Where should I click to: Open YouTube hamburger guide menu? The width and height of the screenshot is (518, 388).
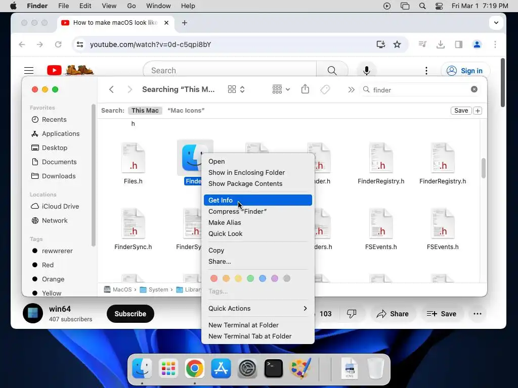tap(29, 71)
